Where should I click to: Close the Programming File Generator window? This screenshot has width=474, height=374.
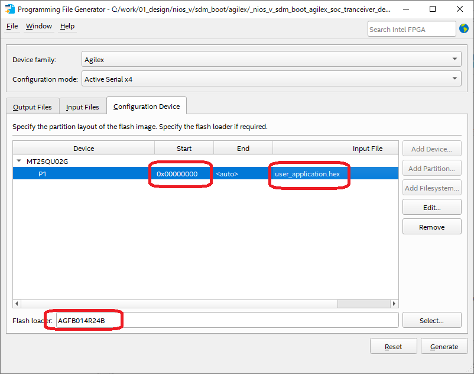pos(459,9)
